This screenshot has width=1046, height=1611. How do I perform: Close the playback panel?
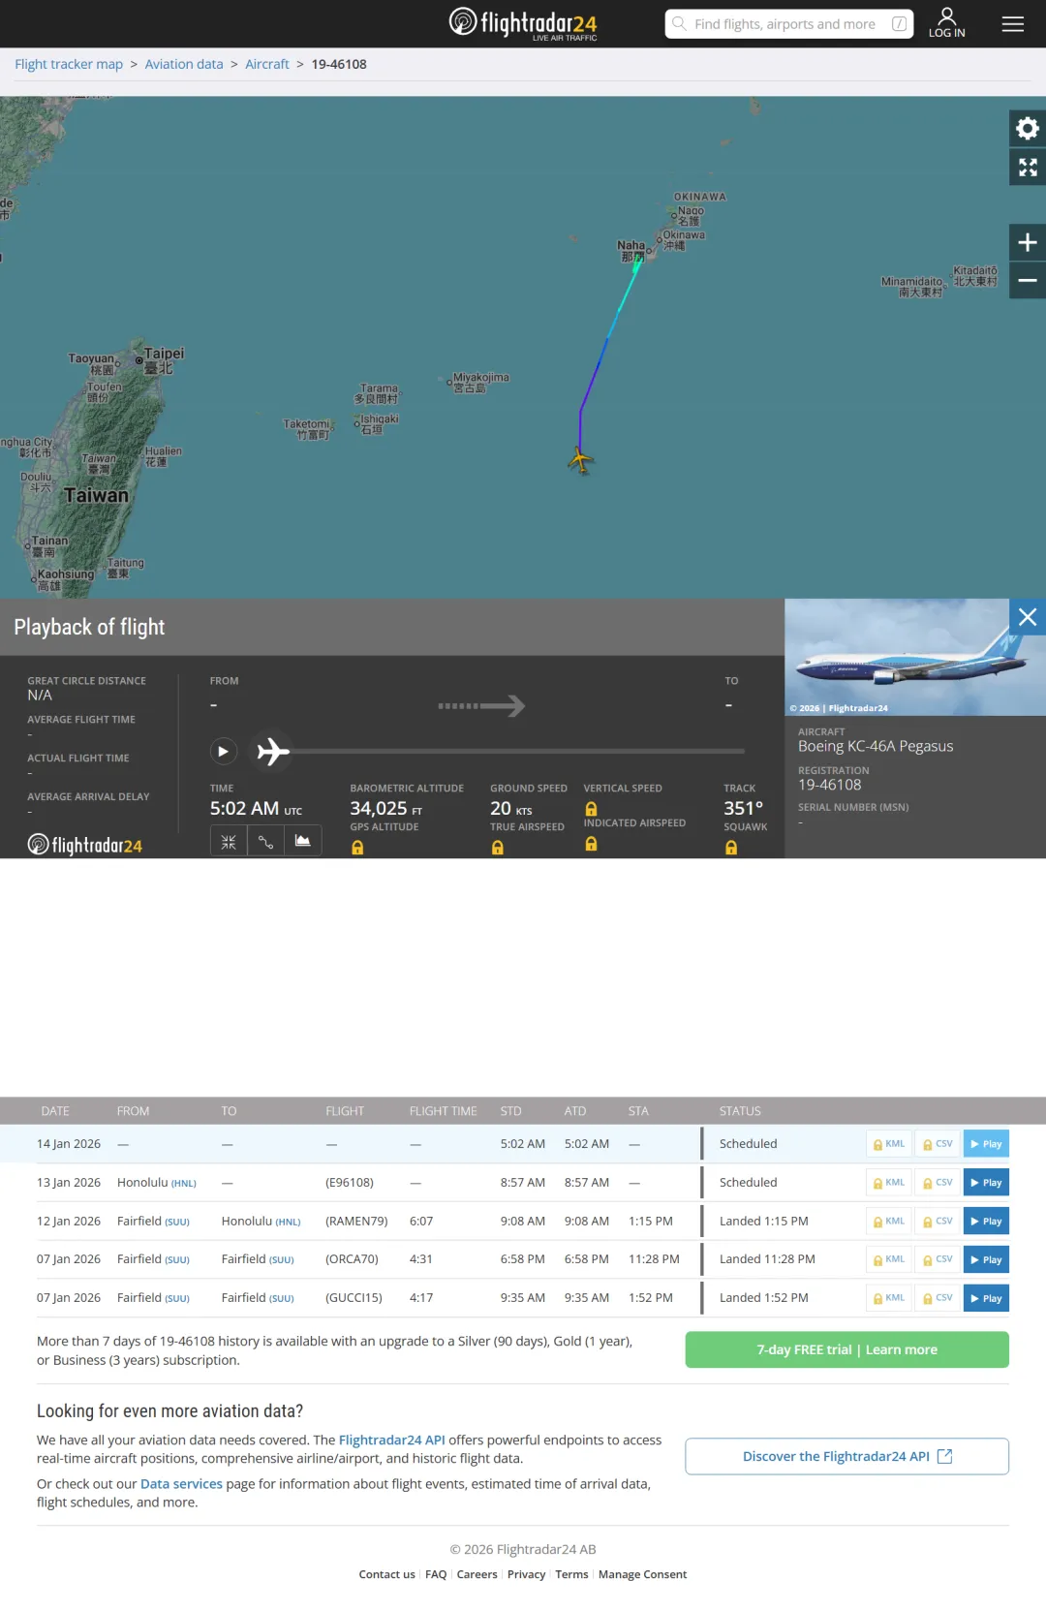pyautogui.click(x=1028, y=617)
